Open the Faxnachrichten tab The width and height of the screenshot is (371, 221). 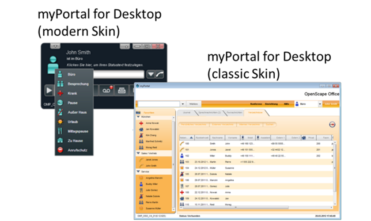point(235,113)
